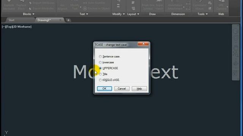243x136 pixels.
Task: Open Annotation Attachment dropdown arrow
Action: point(184,7)
